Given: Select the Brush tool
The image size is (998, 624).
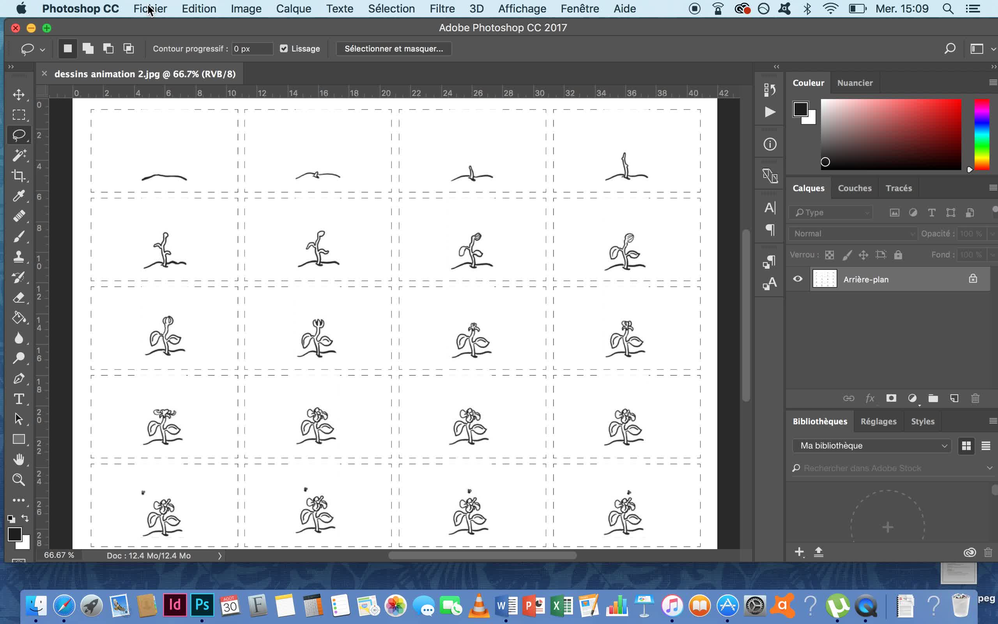Looking at the screenshot, I should (19, 236).
